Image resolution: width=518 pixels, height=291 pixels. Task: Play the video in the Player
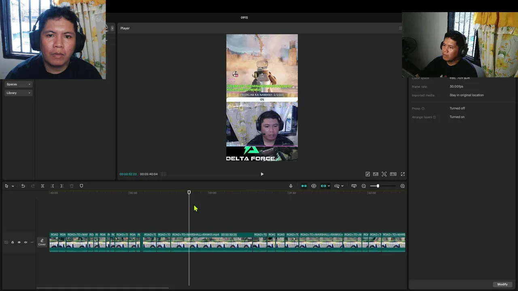click(262, 174)
